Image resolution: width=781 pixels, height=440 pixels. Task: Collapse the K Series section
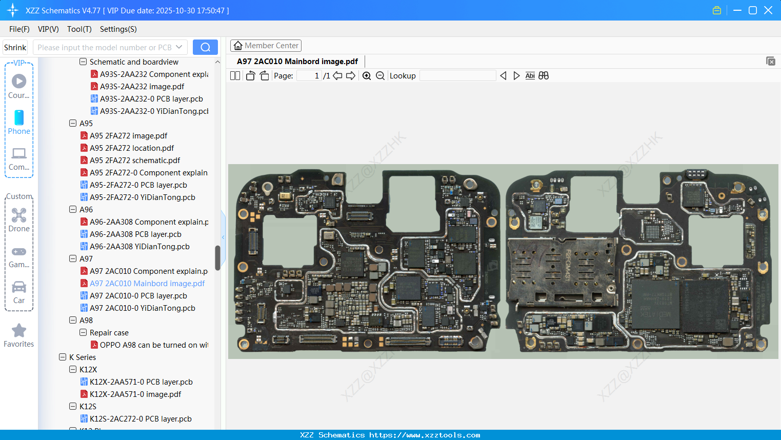[x=63, y=357]
